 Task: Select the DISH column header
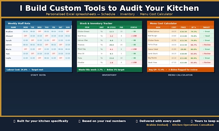158,27
